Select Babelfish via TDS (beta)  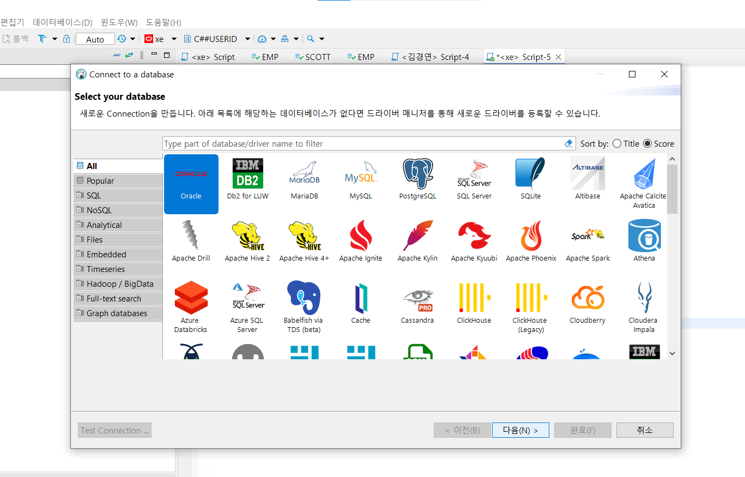point(304,307)
